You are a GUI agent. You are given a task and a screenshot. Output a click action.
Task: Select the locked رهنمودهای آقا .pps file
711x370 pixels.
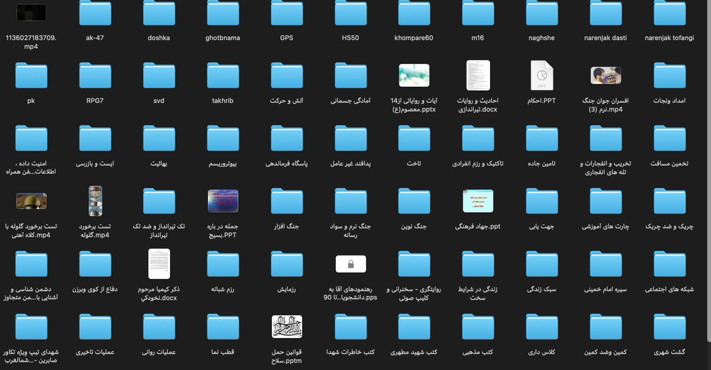tap(351, 264)
